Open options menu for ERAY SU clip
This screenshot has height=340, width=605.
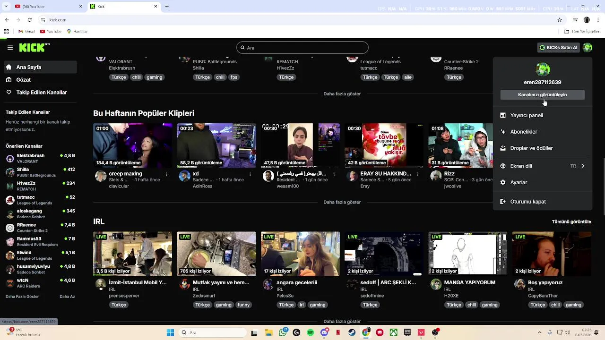pyautogui.click(x=418, y=174)
